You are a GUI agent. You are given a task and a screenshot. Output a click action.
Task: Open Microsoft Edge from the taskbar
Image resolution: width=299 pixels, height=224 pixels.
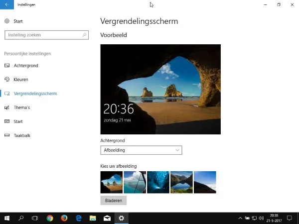[78, 218]
